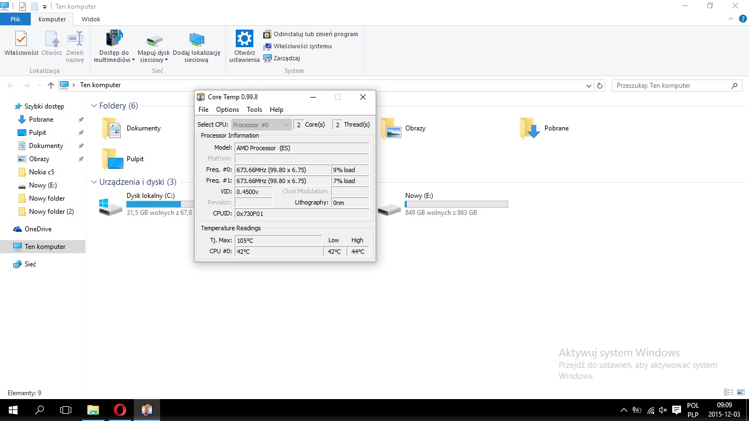Viewport: 749px width, 421px height.
Task: Click the Core Temp title bar icon
Action: (x=201, y=97)
